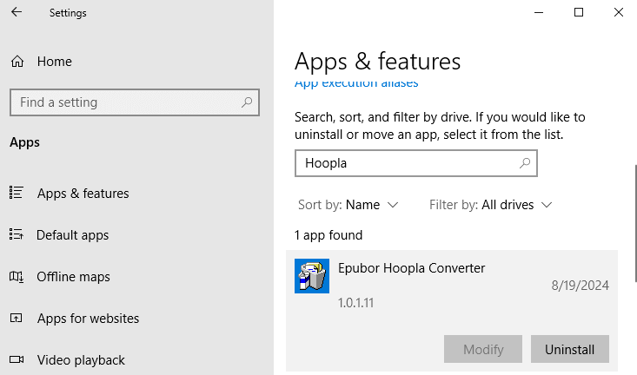The image size is (637, 375).
Task: Click the vertical scrollbar thumb
Action: 635,223
